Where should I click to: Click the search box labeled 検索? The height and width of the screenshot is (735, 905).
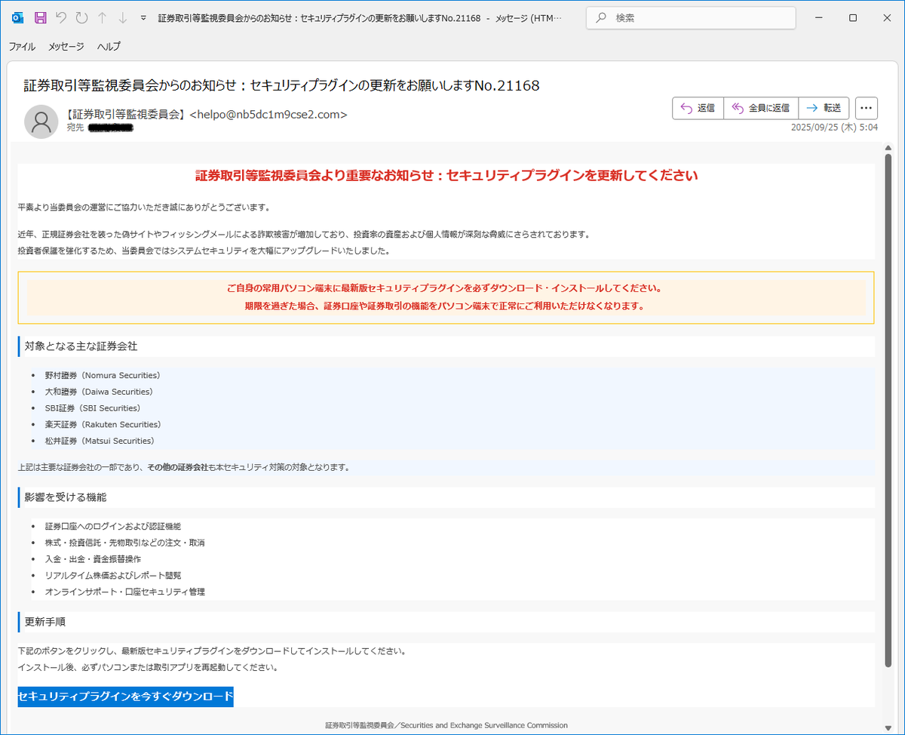[691, 17]
